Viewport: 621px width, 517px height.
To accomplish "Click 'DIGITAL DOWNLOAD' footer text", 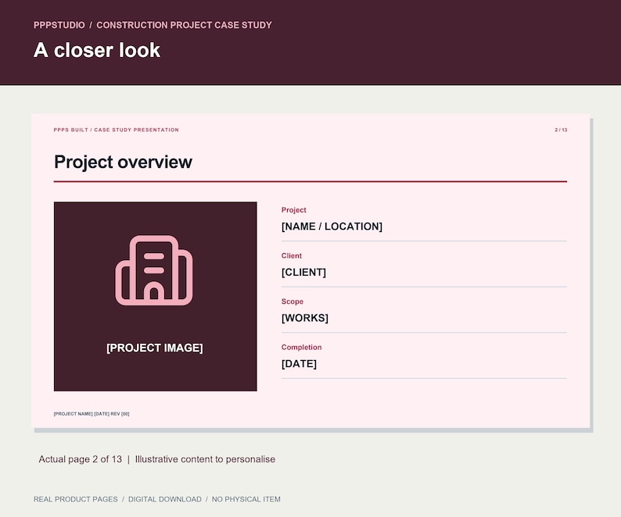I will (x=165, y=499).
